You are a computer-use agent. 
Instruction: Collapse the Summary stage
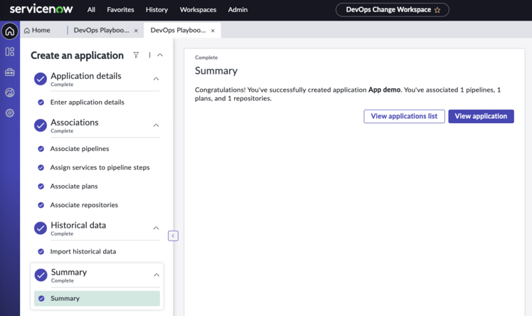(x=156, y=275)
